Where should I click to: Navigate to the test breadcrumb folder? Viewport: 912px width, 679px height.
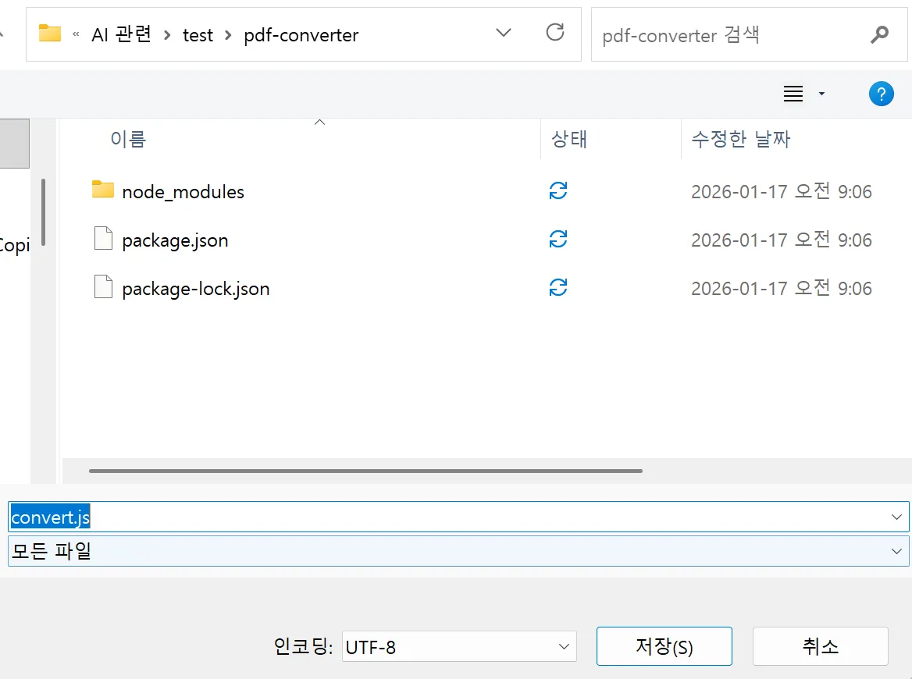point(198,35)
